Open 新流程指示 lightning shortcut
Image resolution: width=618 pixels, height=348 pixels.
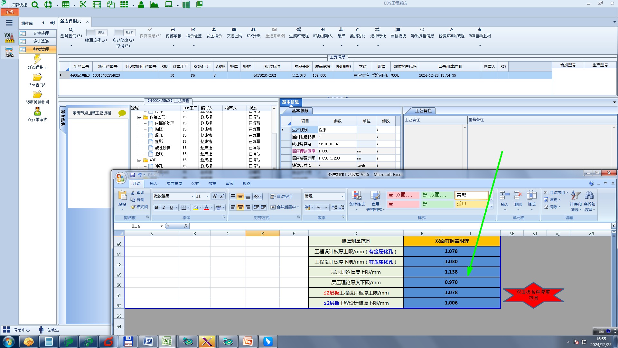37,59
